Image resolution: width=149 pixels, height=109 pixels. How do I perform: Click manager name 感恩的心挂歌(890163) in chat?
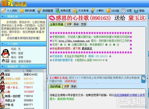[90, 60]
